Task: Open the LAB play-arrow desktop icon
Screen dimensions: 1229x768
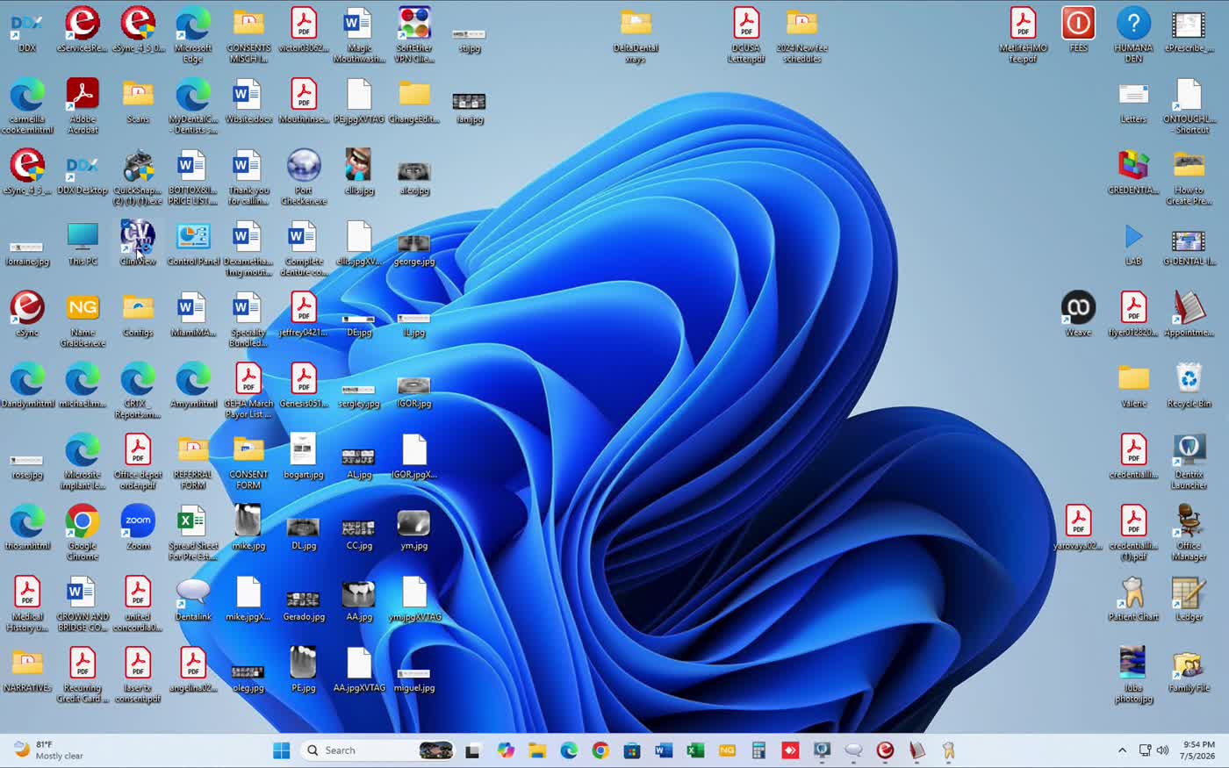Action: point(1133,243)
